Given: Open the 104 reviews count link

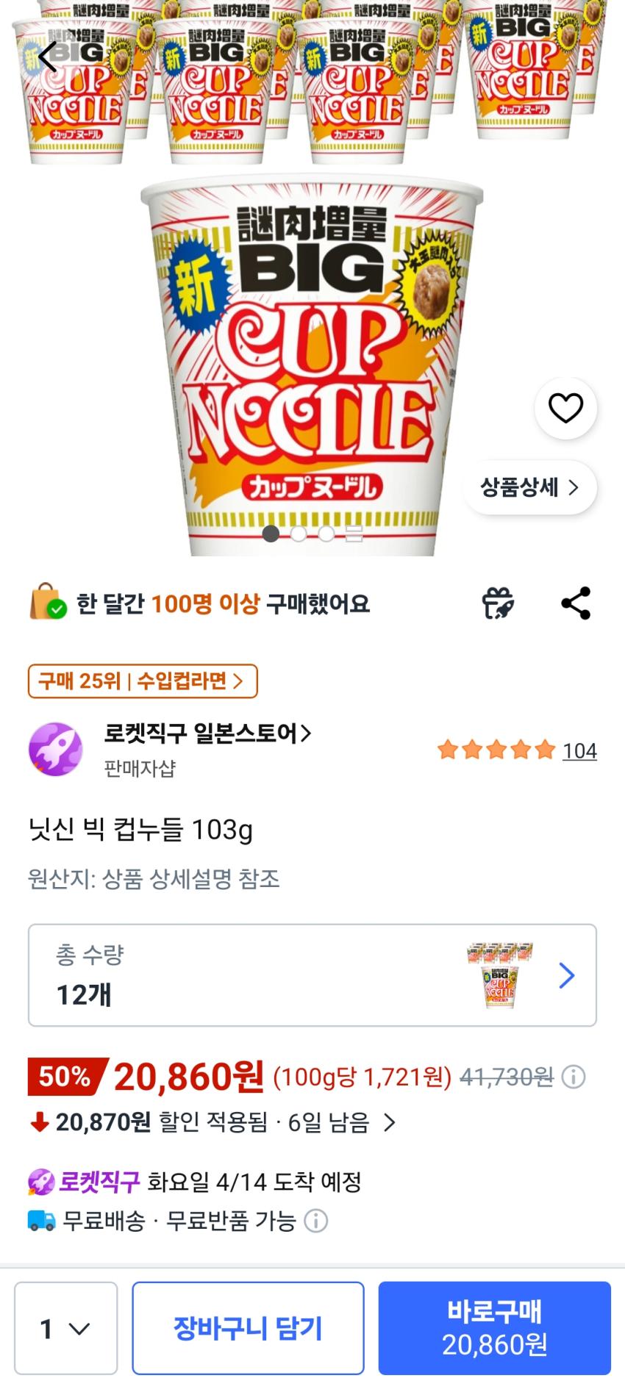Looking at the screenshot, I should tap(579, 751).
